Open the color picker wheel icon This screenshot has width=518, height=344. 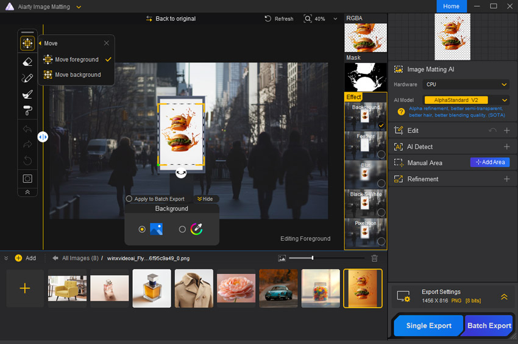click(x=197, y=229)
